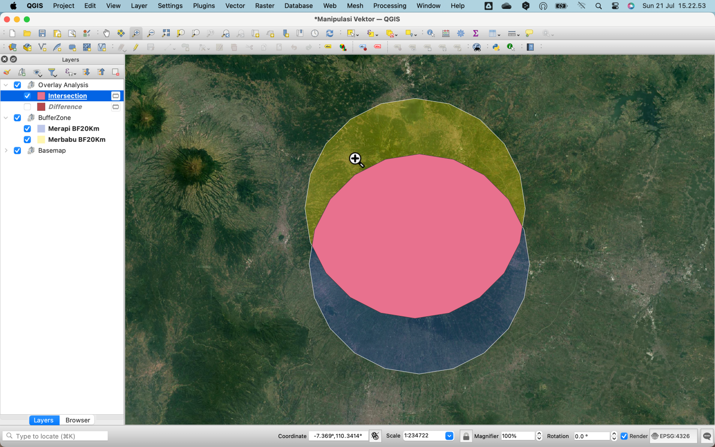The height and width of the screenshot is (447, 715).
Task: Hide the Merapi BF20Km layer
Action: click(27, 129)
